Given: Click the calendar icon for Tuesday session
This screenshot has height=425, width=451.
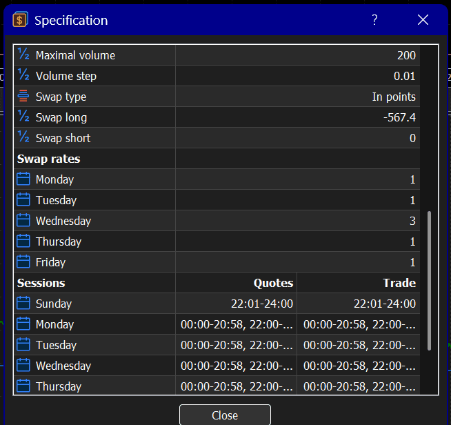Looking at the screenshot, I should (23, 344).
